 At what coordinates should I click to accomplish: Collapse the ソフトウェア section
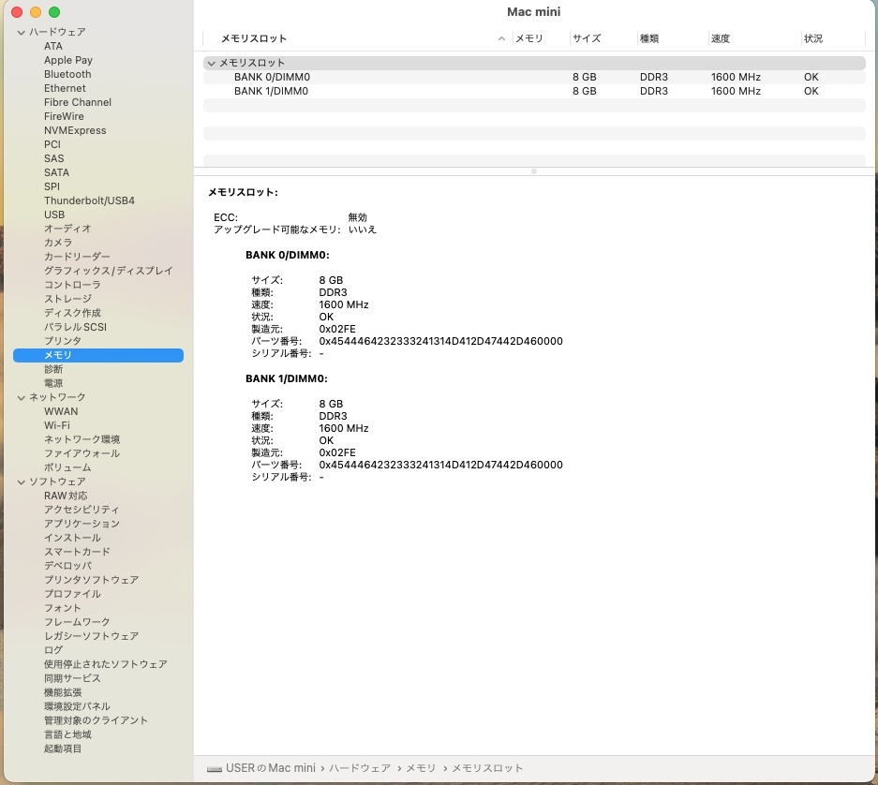click(x=22, y=482)
